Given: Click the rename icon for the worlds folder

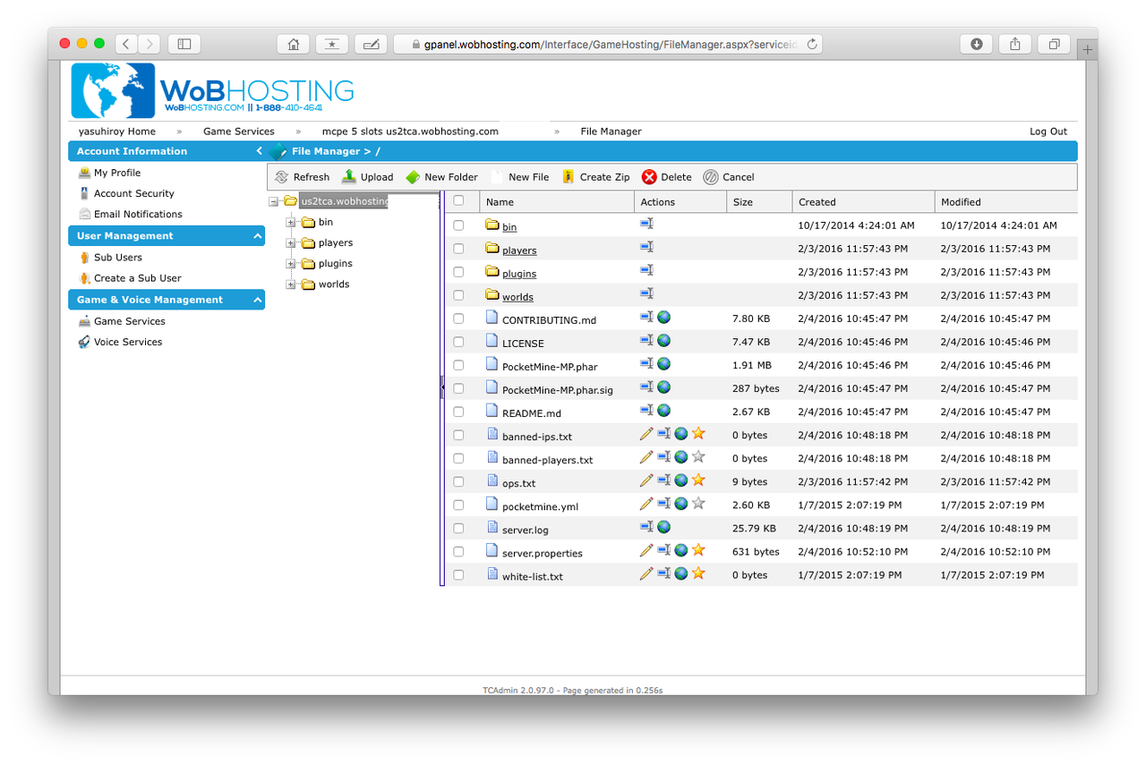Looking at the screenshot, I should pyautogui.click(x=646, y=293).
